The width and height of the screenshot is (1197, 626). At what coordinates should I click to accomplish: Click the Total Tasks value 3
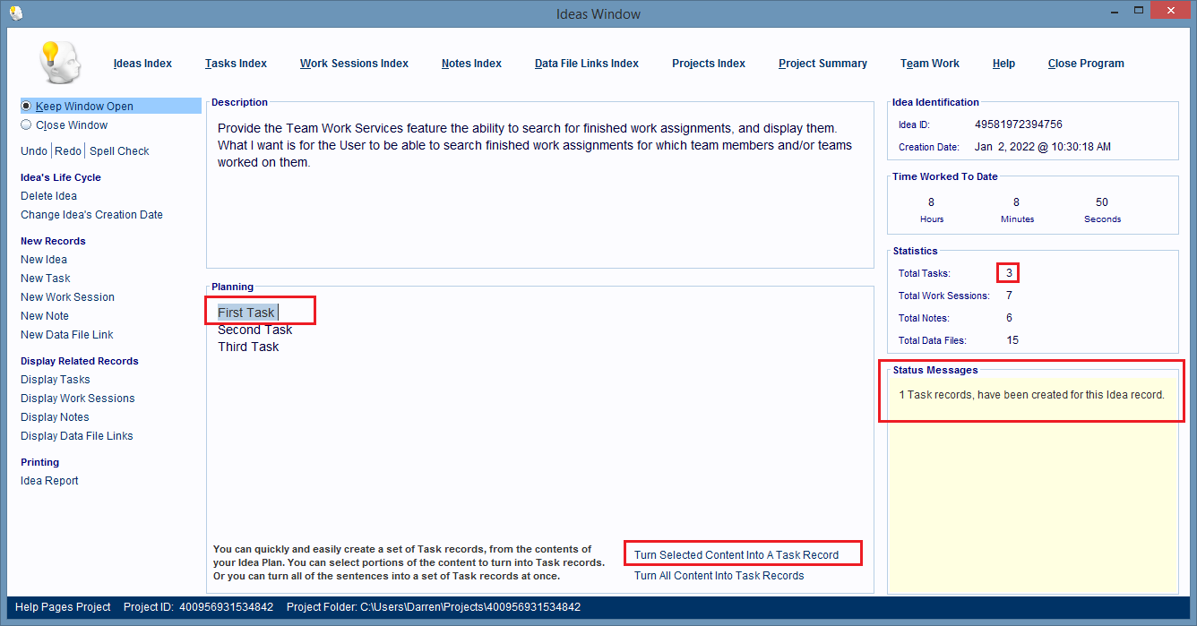pyautogui.click(x=1009, y=273)
